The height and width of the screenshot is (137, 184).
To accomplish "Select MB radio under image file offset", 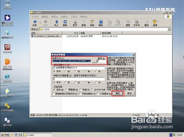I will (86, 82).
